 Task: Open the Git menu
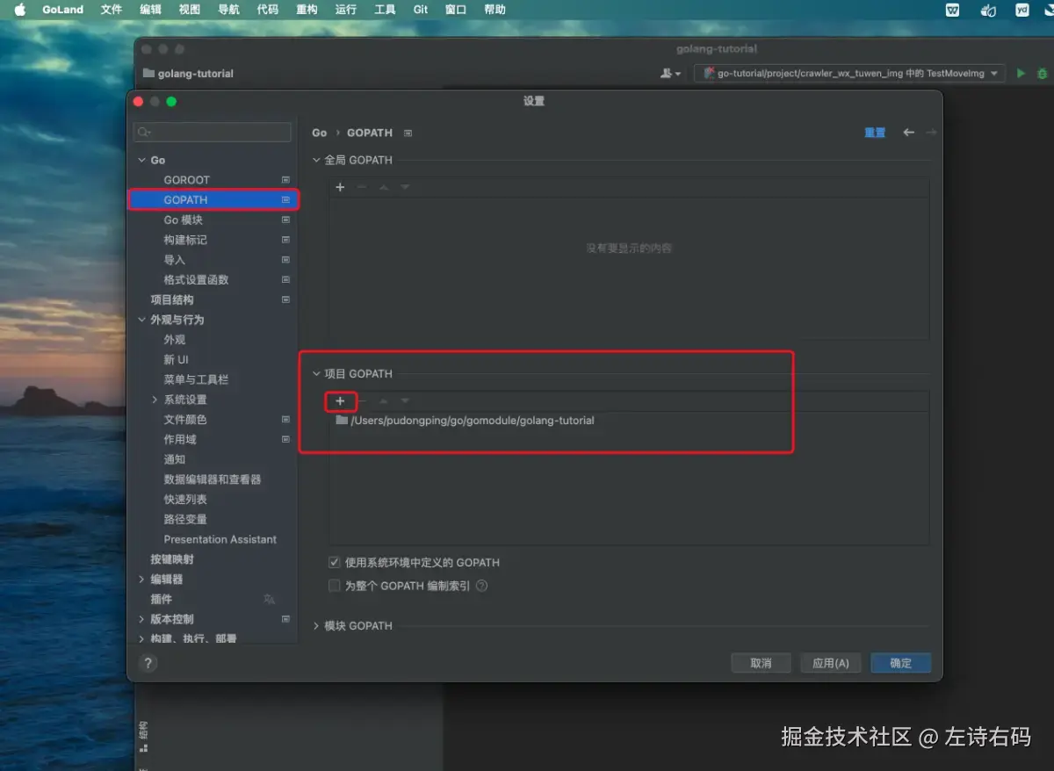(421, 10)
